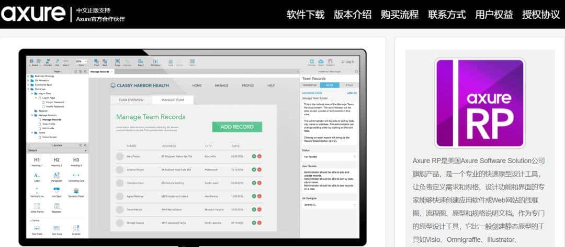Select the Text Area widget icon

tap(56, 228)
